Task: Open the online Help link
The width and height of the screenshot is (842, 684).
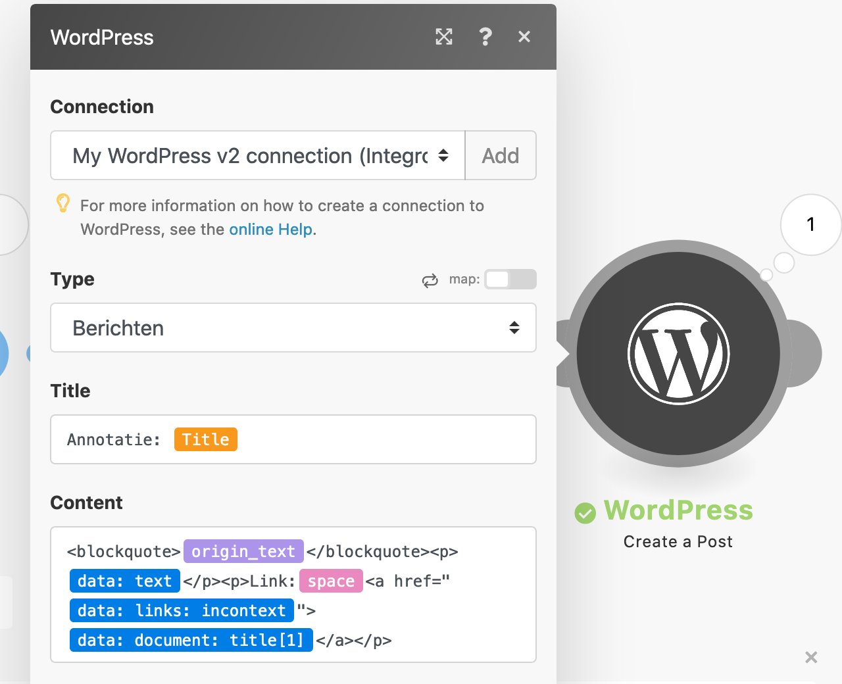Action: coord(270,229)
